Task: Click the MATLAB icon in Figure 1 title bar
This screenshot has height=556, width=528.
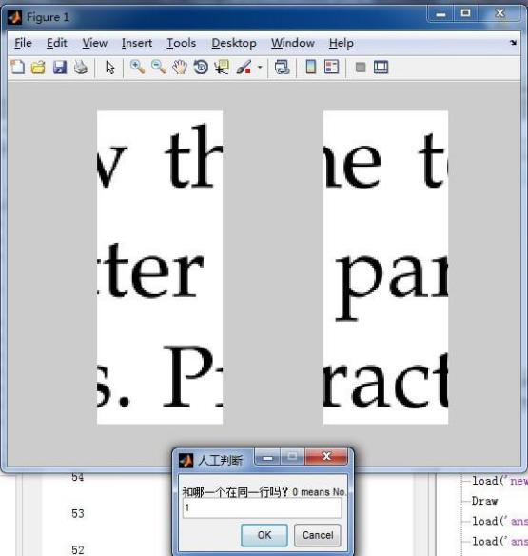Action: click(x=15, y=17)
